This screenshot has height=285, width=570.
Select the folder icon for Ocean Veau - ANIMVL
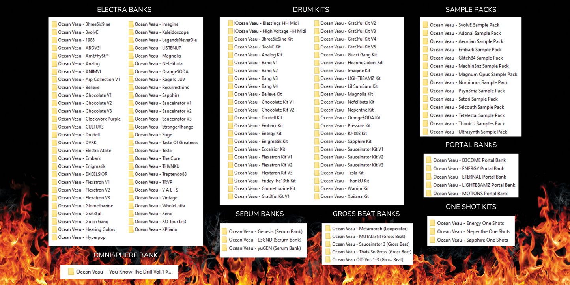(x=54, y=71)
